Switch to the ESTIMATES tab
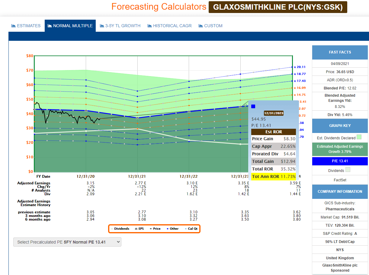 tap(26, 26)
